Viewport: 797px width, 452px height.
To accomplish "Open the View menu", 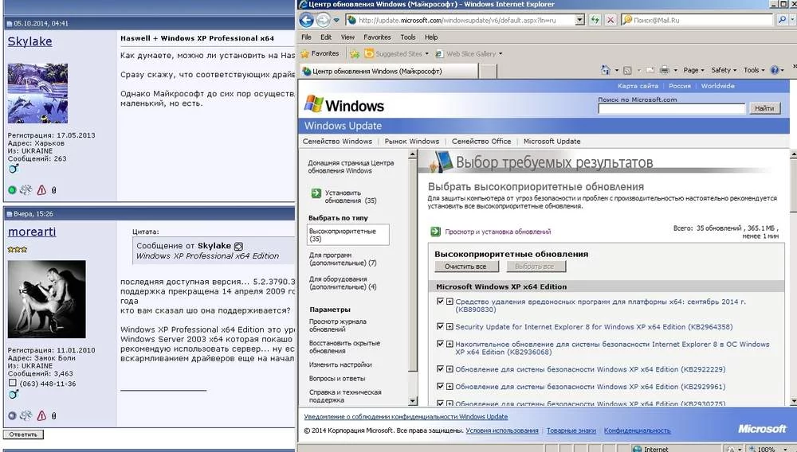I will coord(347,37).
